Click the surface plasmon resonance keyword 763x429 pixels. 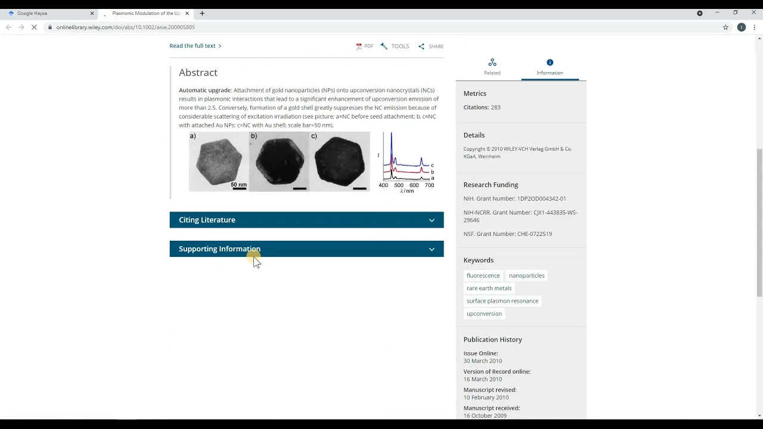coord(502,301)
